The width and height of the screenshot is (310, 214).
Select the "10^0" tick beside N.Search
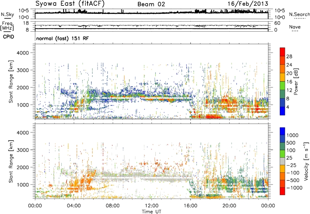click(x=279, y=17)
